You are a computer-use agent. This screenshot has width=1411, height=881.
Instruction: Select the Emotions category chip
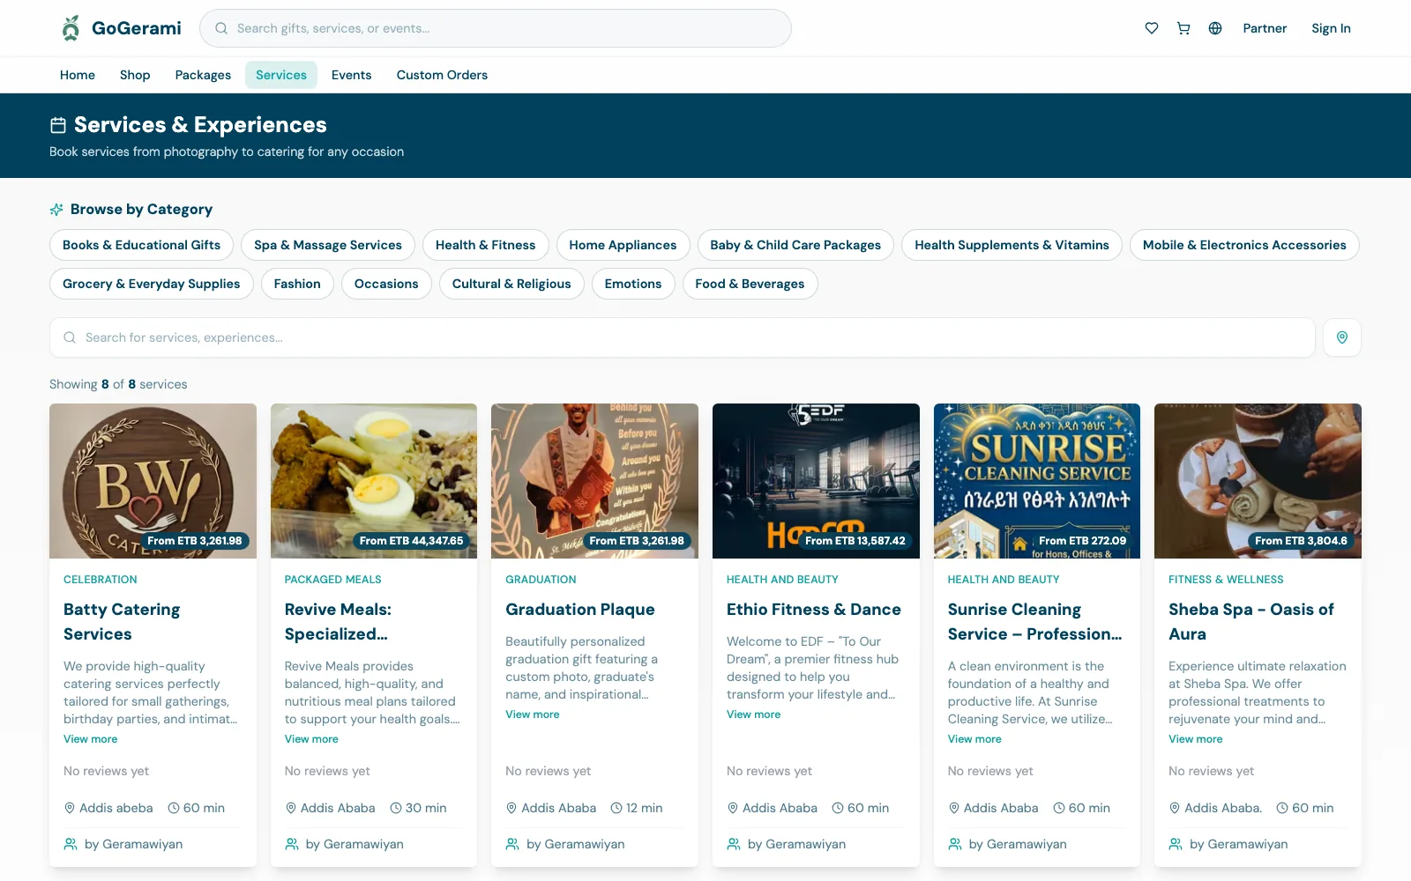[633, 284]
